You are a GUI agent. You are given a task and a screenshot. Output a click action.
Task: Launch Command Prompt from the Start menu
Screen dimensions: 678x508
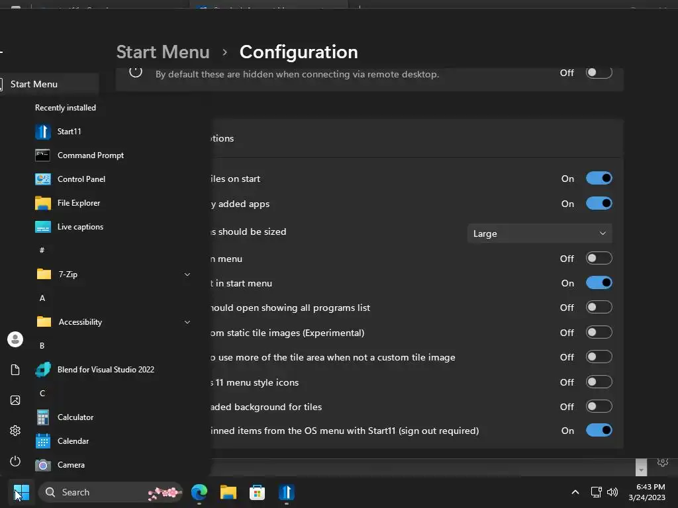point(90,155)
